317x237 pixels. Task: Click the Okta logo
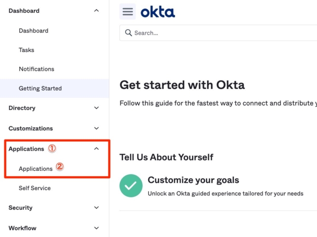158,12
